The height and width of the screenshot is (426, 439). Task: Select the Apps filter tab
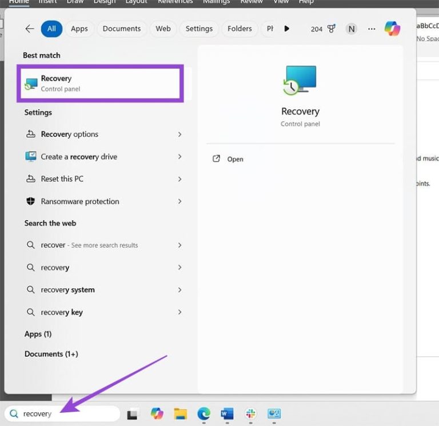point(79,29)
